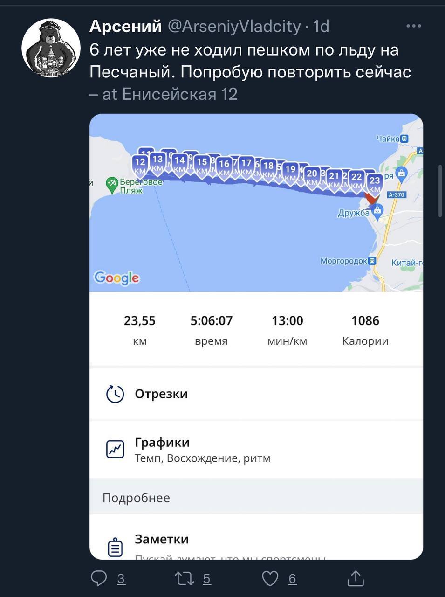
Task: Open the Отрезки section row
Action: tap(256, 394)
